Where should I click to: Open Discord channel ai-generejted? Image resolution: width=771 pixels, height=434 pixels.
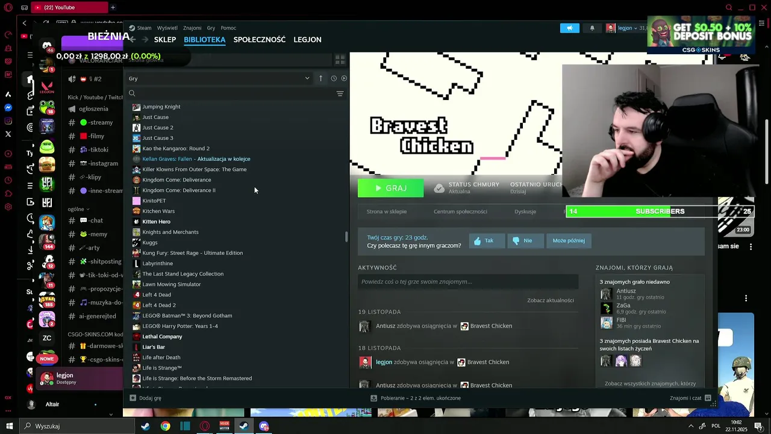(97, 316)
